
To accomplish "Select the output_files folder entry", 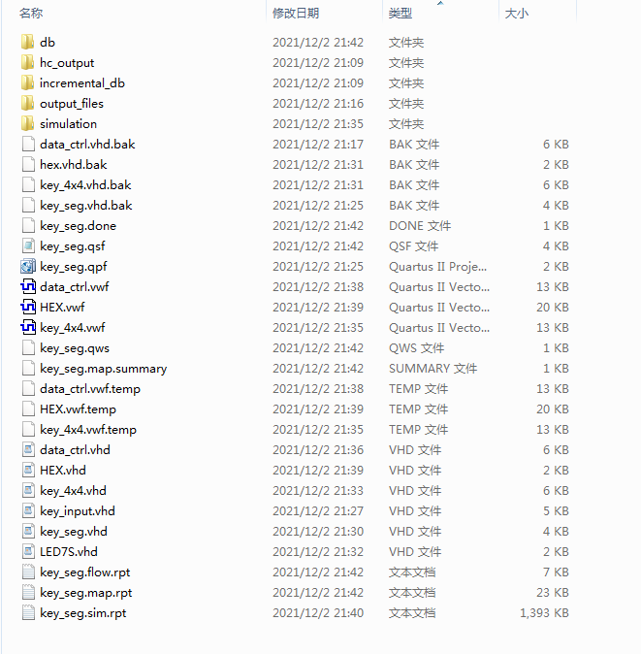I will [72, 104].
